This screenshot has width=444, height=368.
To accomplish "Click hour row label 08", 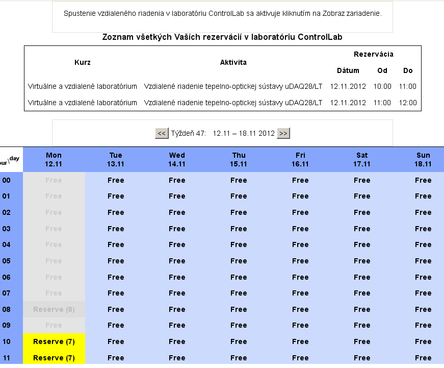I will click(6, 309).
